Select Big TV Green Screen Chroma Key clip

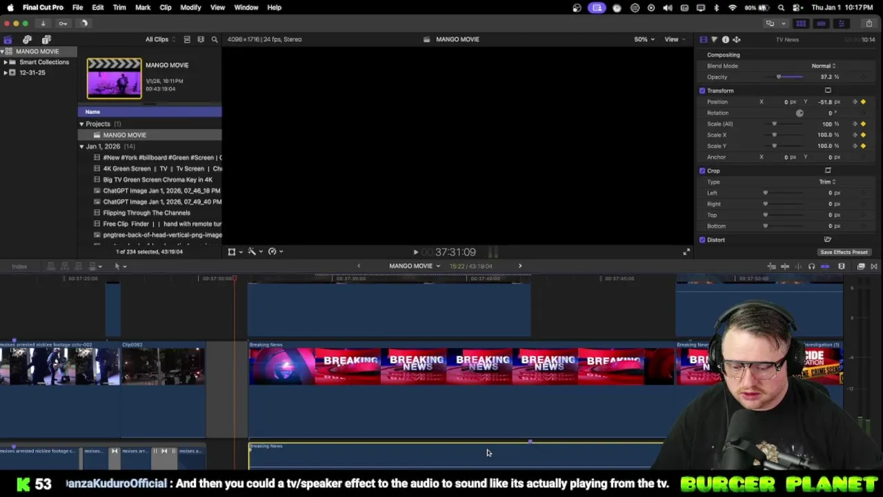coord(150,179)
